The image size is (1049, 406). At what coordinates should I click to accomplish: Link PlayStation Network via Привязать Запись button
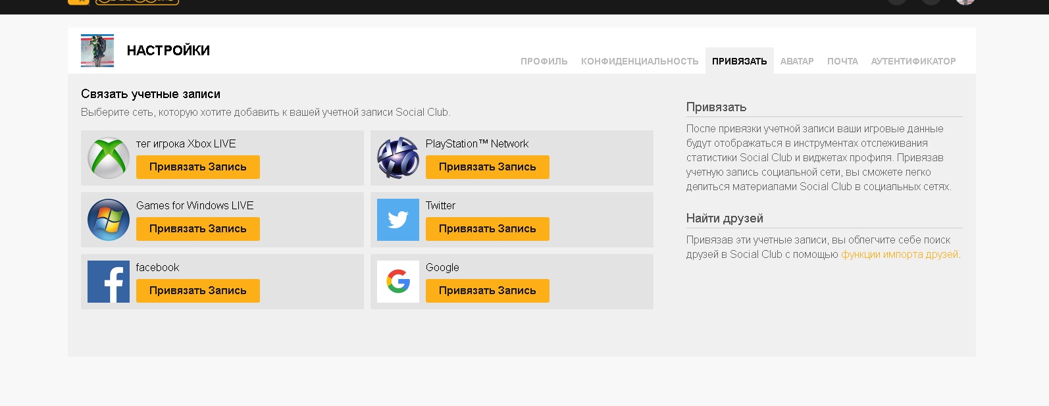[x=488, y=167]
